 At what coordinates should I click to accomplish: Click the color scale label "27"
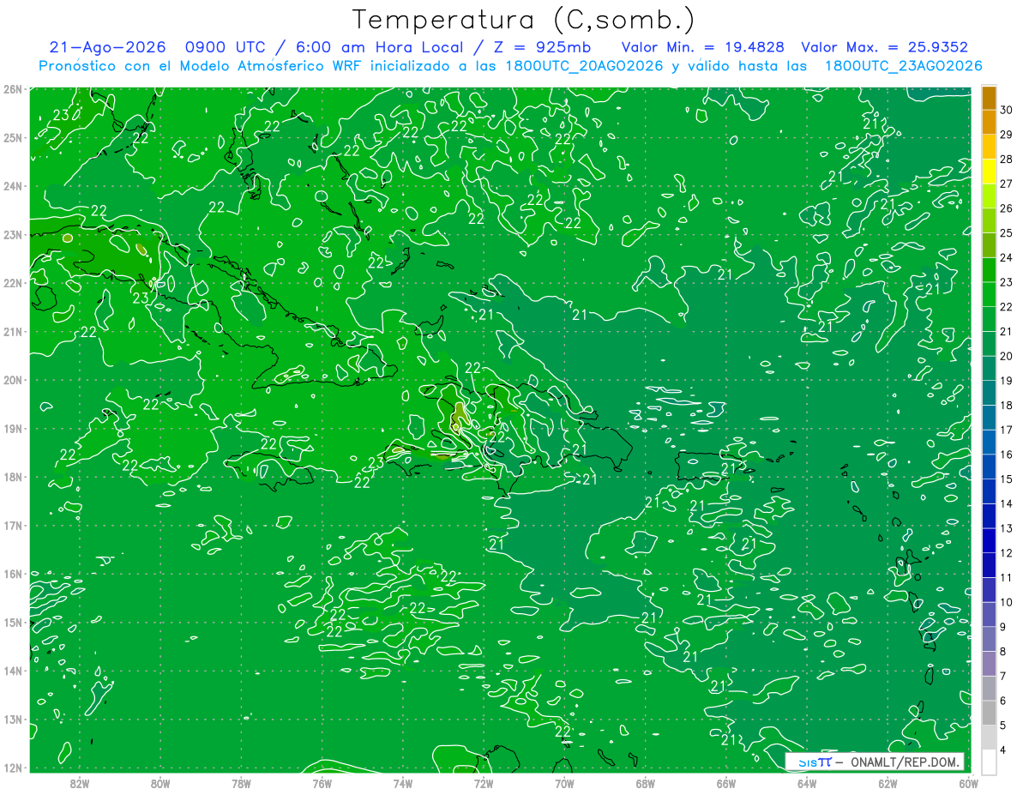tap(1007, 184)
